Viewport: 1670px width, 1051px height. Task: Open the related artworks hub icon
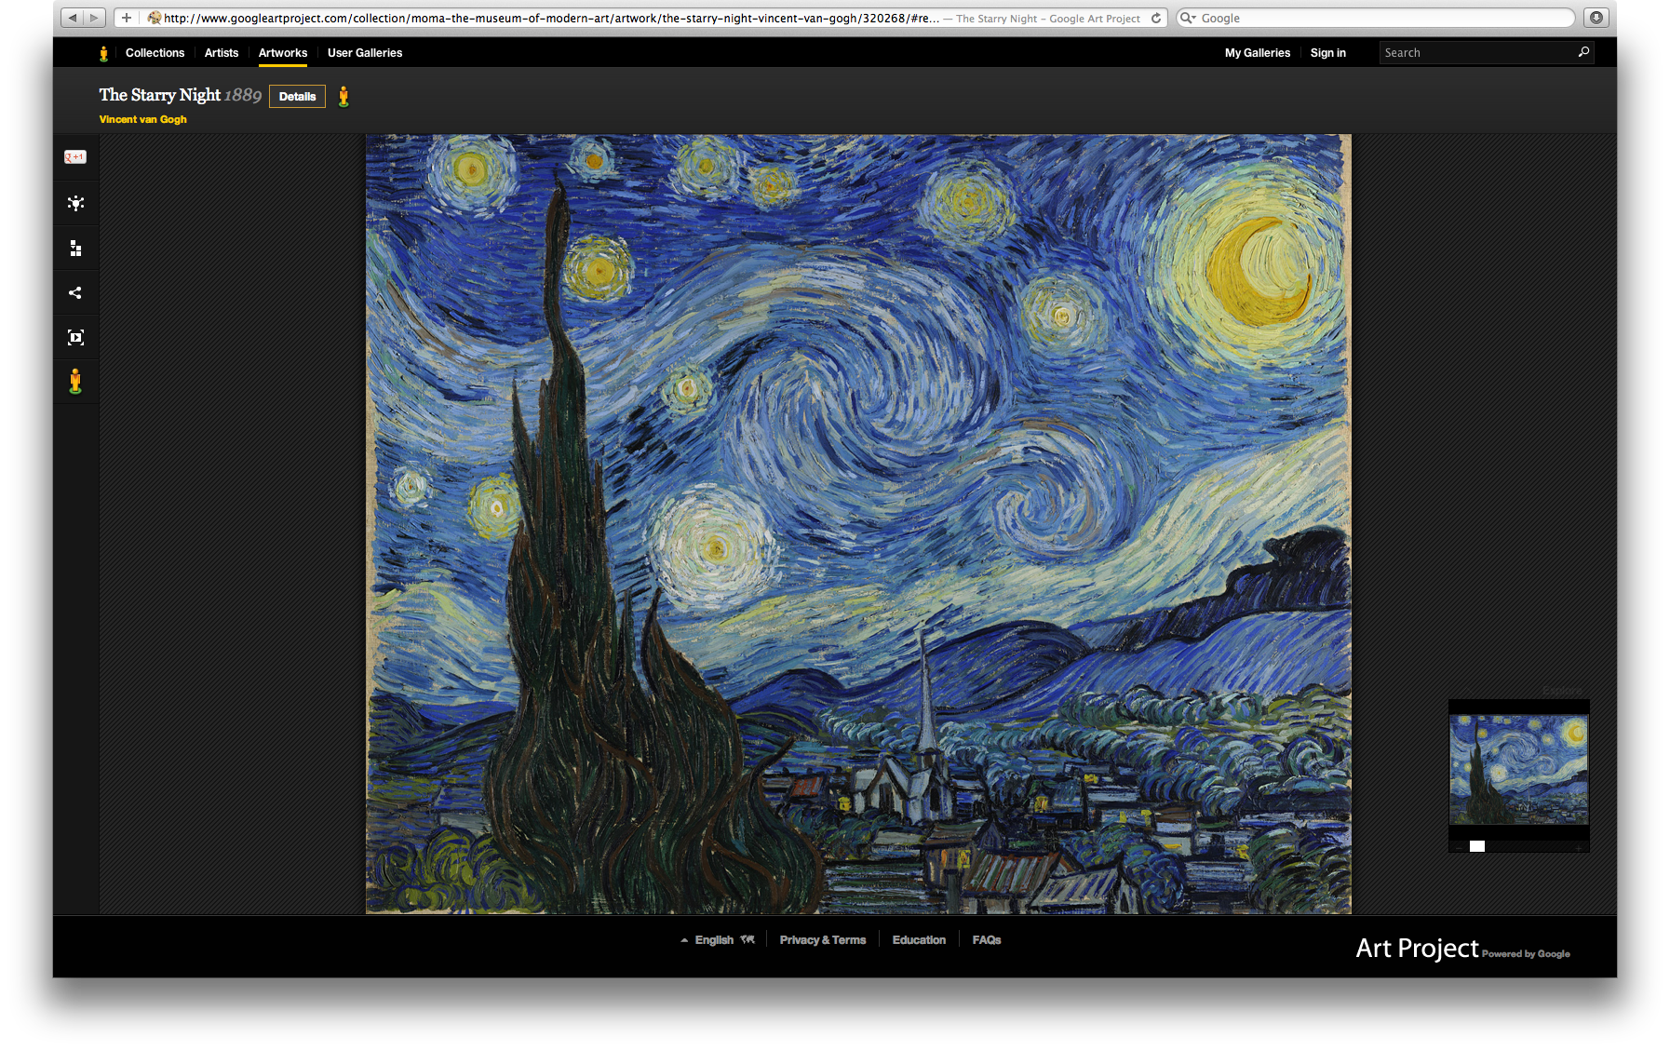pyautogui.click(x=74, y=203)
